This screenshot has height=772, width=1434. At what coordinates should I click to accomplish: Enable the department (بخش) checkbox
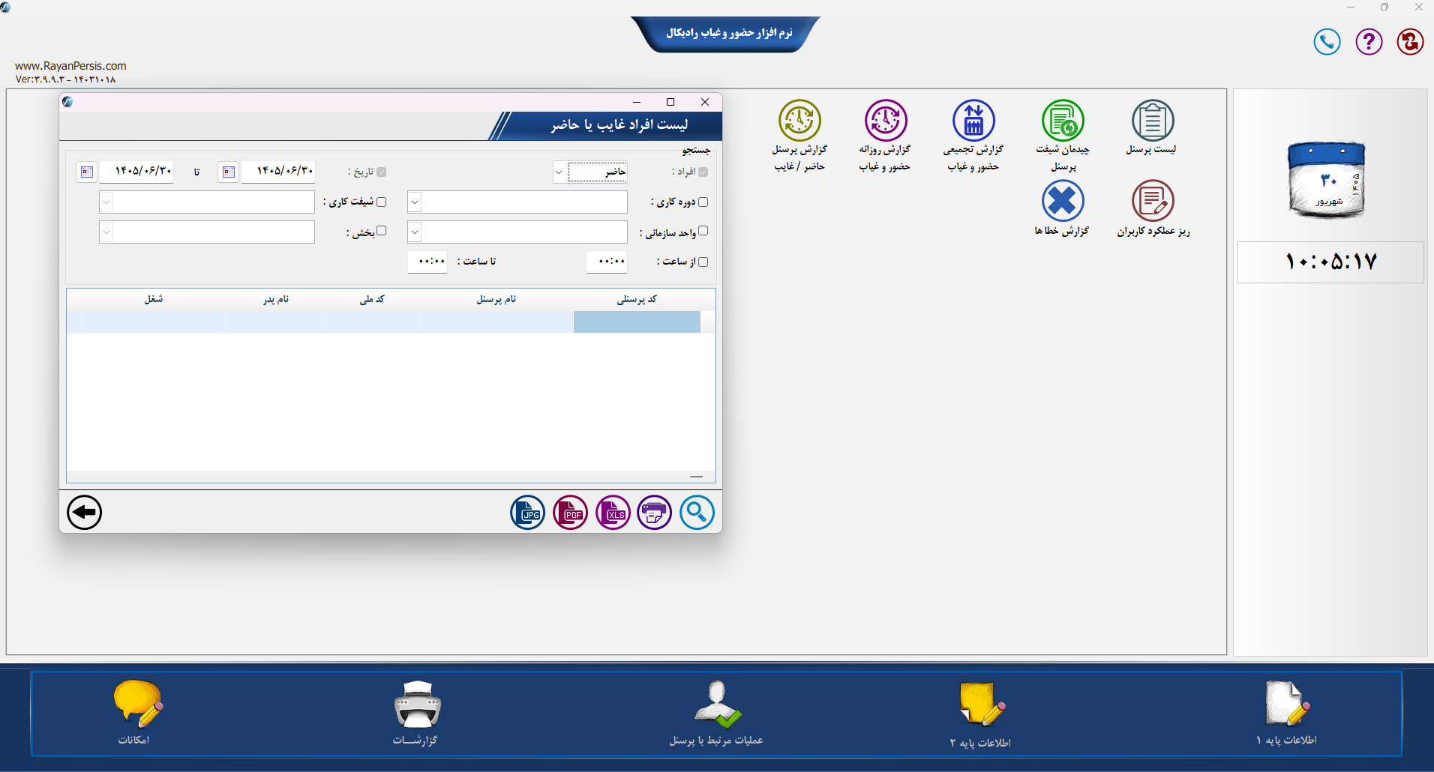(x=381, y=231)
